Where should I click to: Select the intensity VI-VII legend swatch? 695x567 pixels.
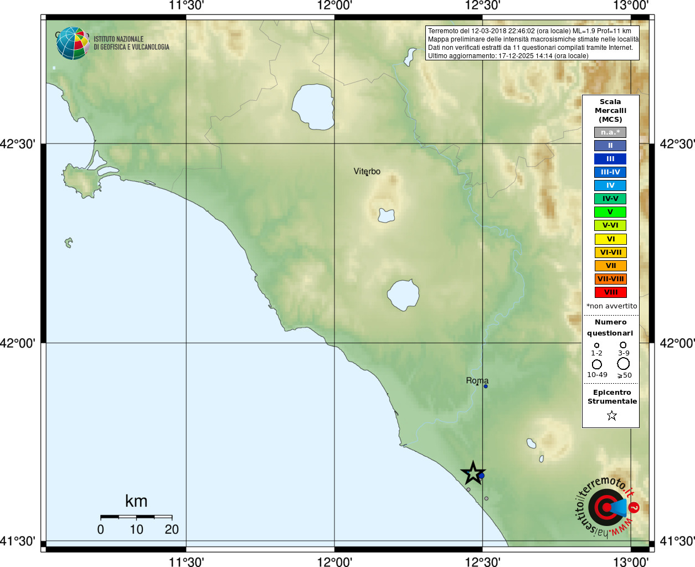coord(610,252)
